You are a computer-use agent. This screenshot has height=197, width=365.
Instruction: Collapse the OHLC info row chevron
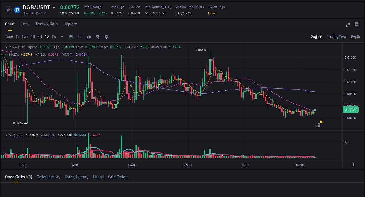[6, 47]
